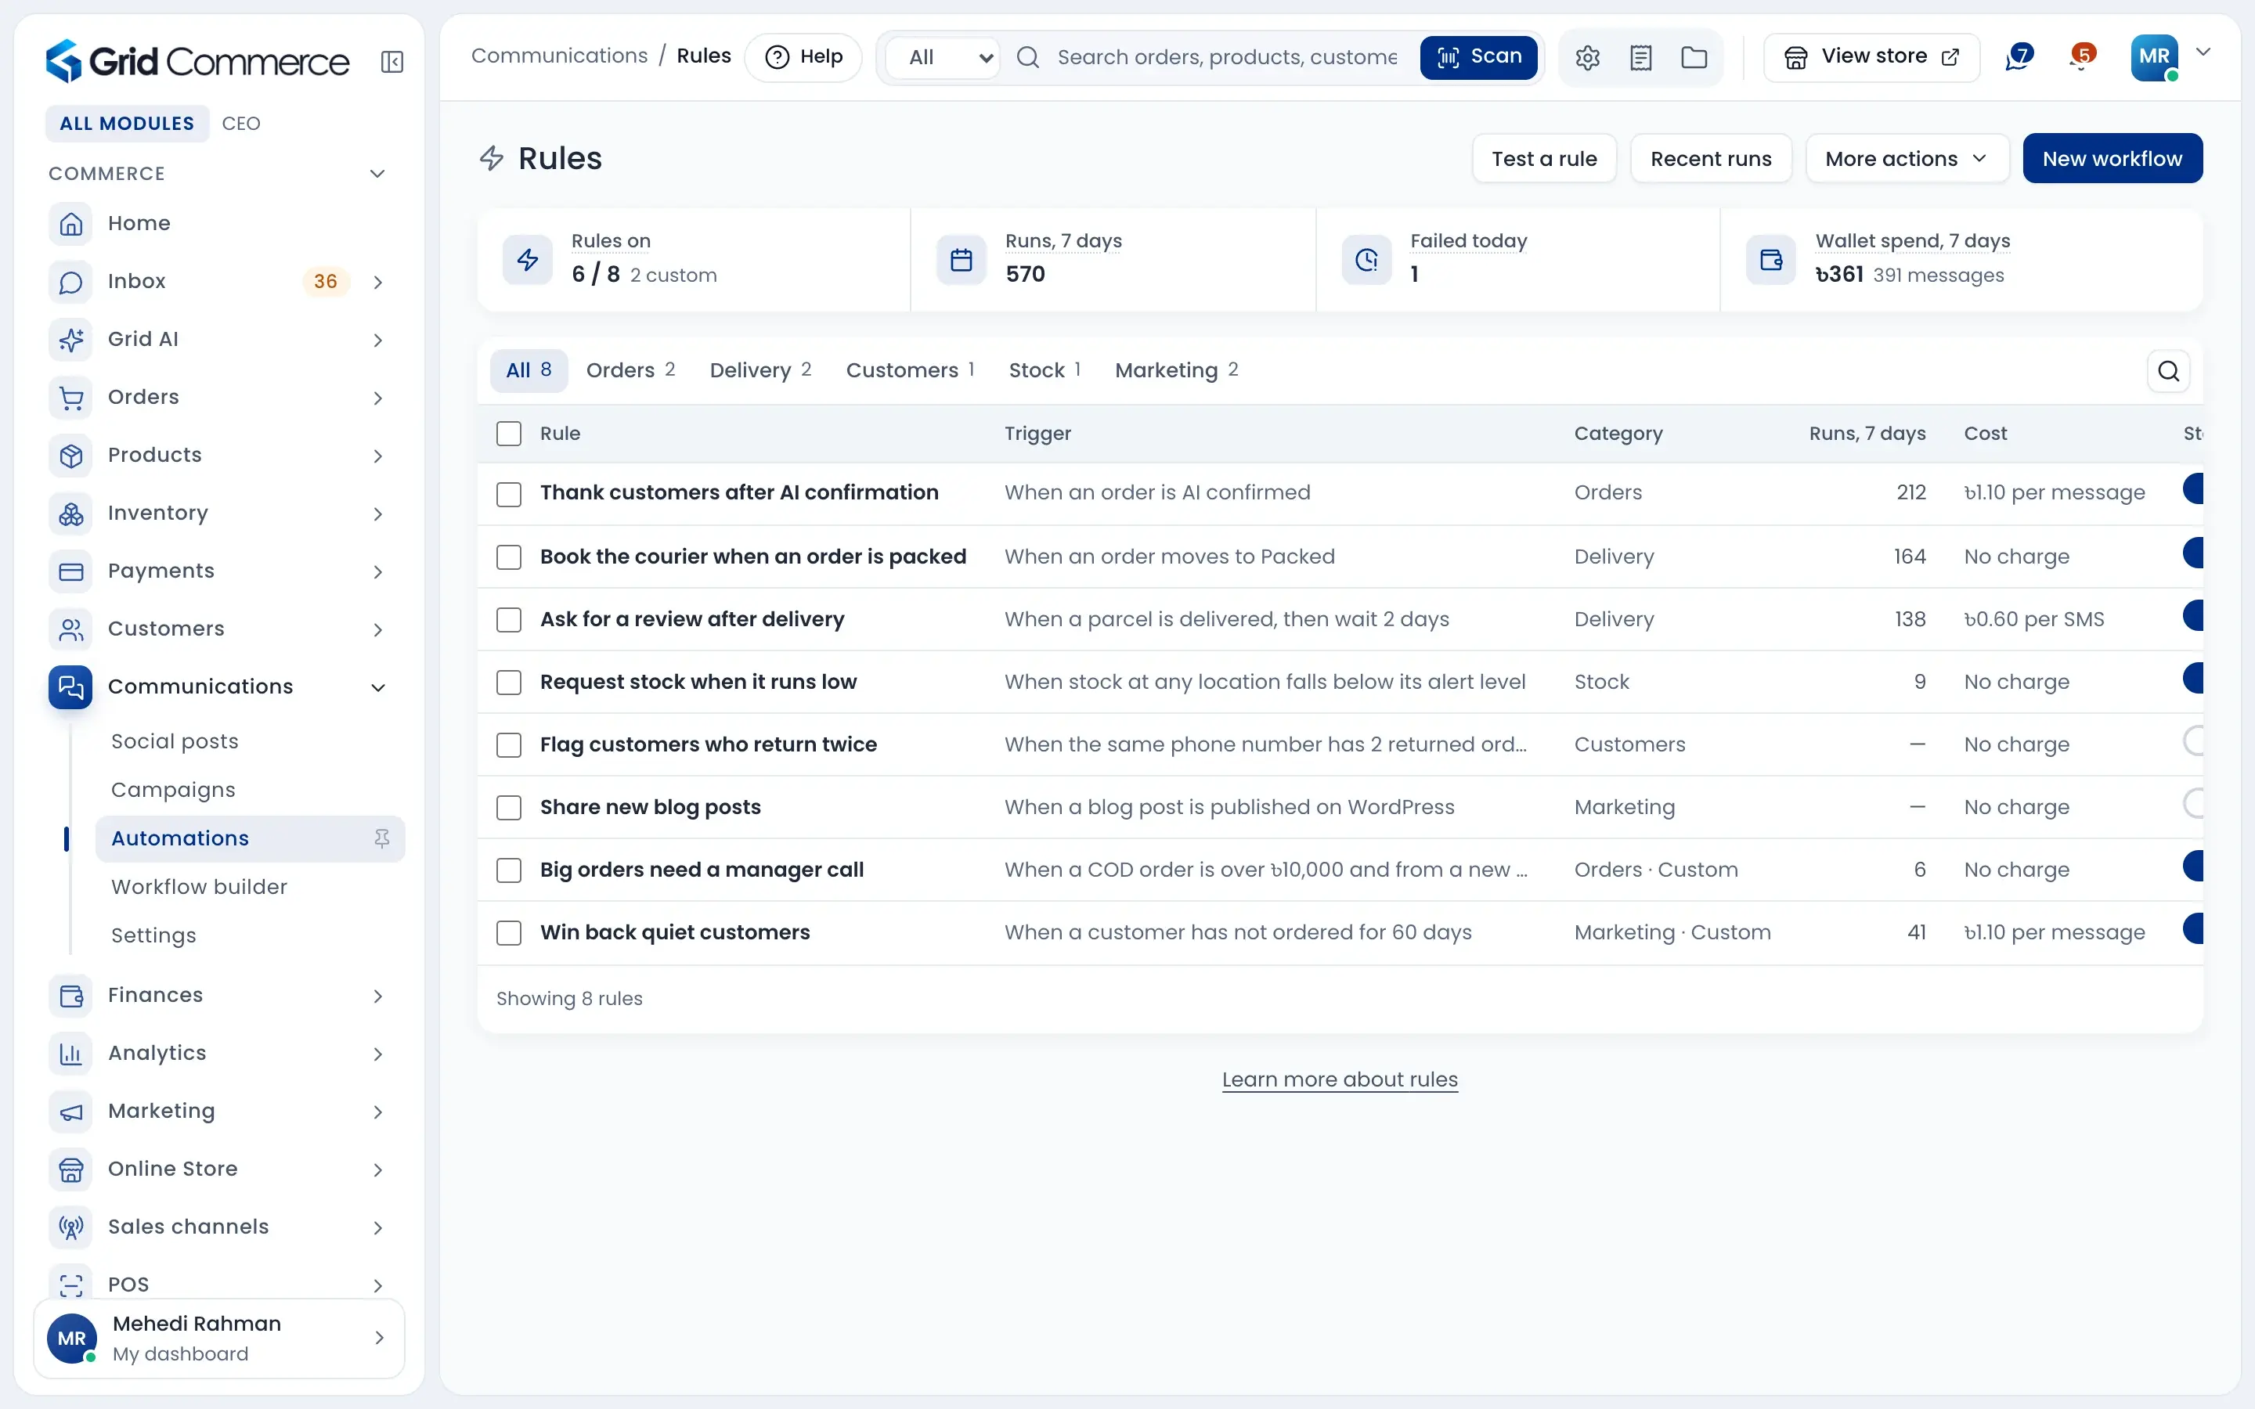Open chat messages icon with badge 7
Viewport: 2255px width, 1409px height.
coord(2019,57)
